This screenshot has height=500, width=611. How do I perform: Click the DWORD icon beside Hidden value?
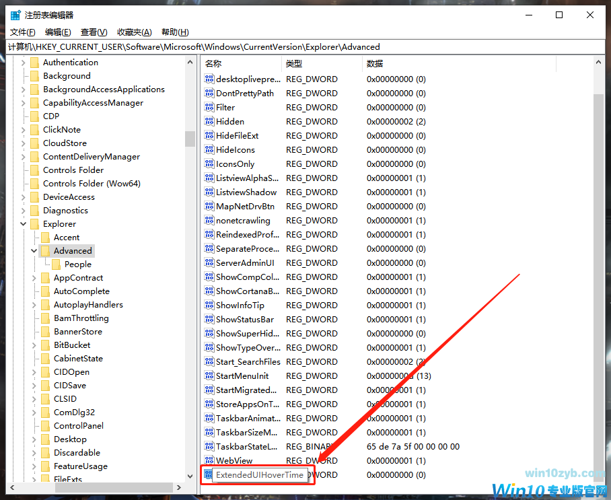pyautogui.click(x=209, y=122)
